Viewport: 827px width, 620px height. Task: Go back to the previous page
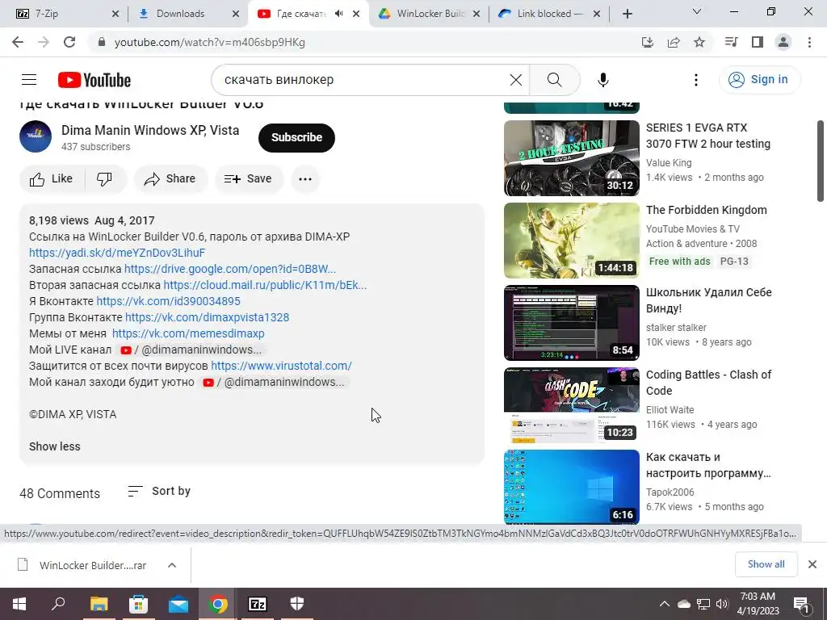click(x=18, y=42)
